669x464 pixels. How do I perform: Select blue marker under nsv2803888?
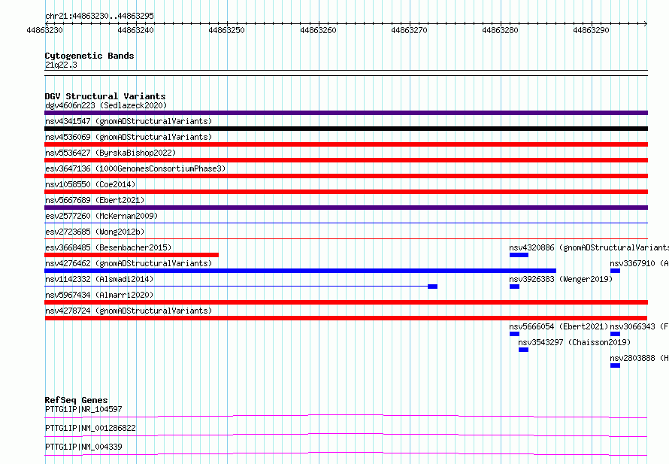point(615,365)
